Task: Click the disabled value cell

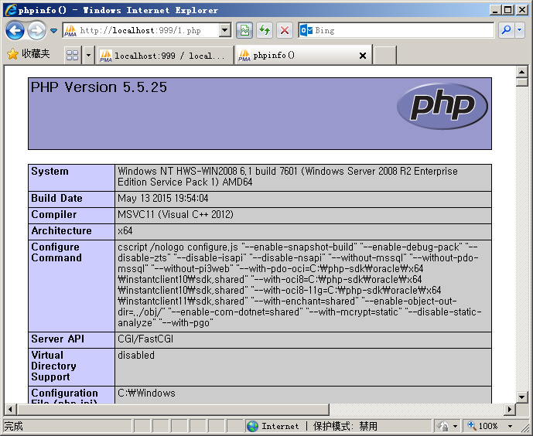Action: tap(303, 366)
